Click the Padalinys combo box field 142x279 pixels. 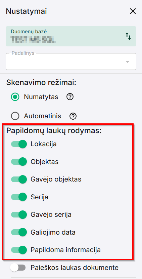[x=71, y=62]
